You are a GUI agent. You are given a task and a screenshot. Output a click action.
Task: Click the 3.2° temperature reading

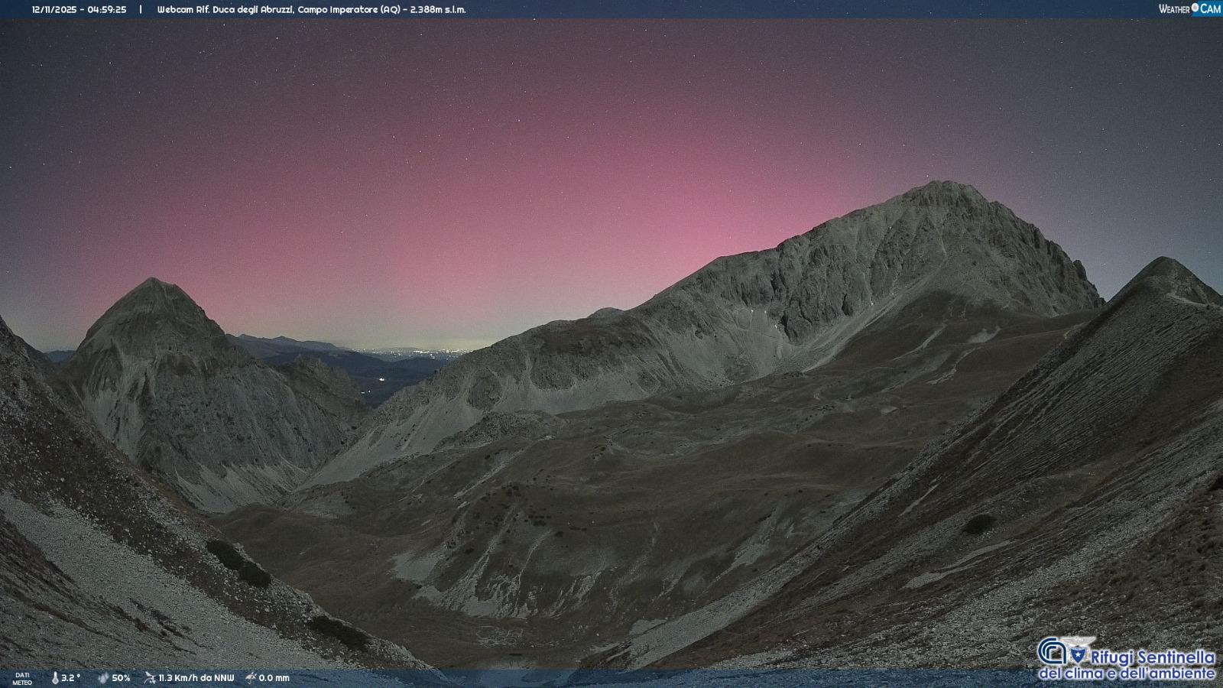pyautogui.click(x=71, y=678)
